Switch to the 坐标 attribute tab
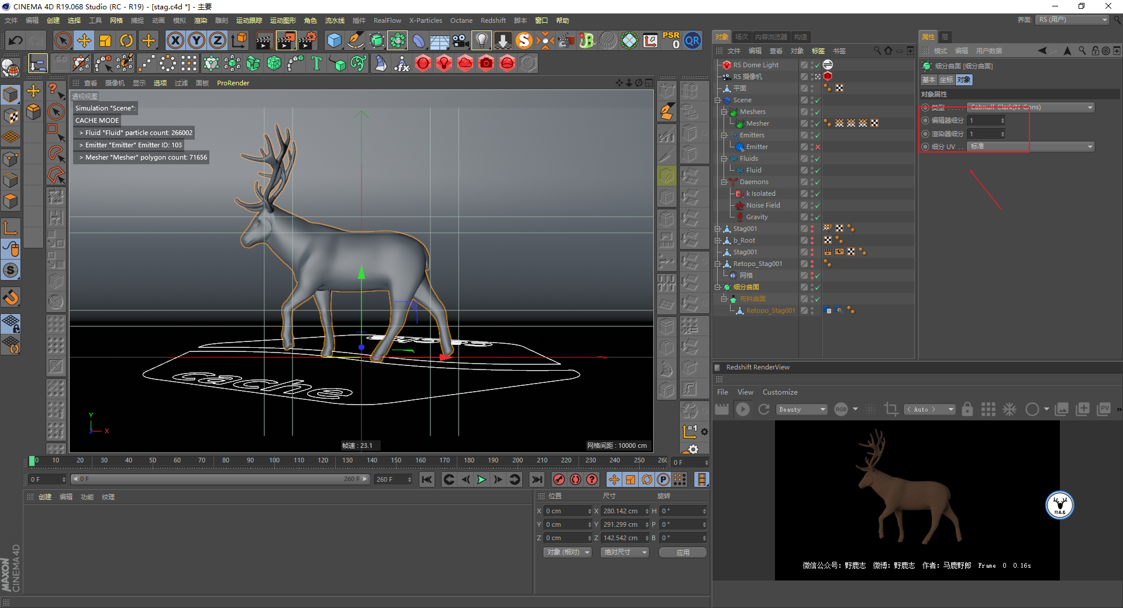 (x=946, y=80)
